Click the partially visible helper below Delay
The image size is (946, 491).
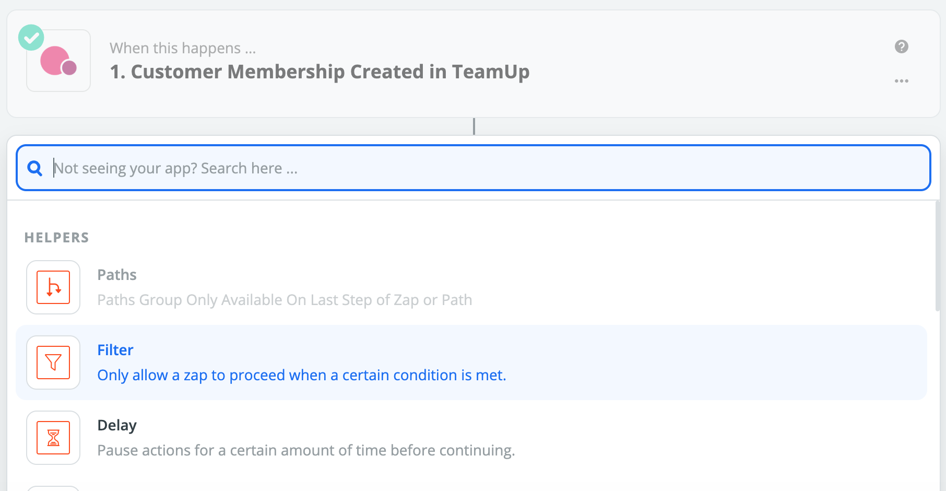pos(53,488)
